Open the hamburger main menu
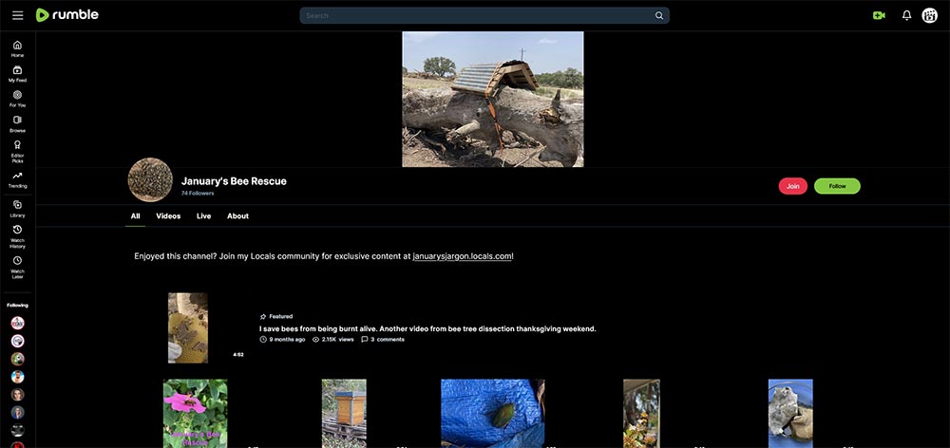950x448 pixels. [x=17, y=15]
